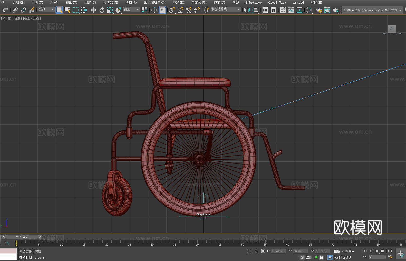
Task: Click time slider previous-frame arrow
Action: click(4, 237)
